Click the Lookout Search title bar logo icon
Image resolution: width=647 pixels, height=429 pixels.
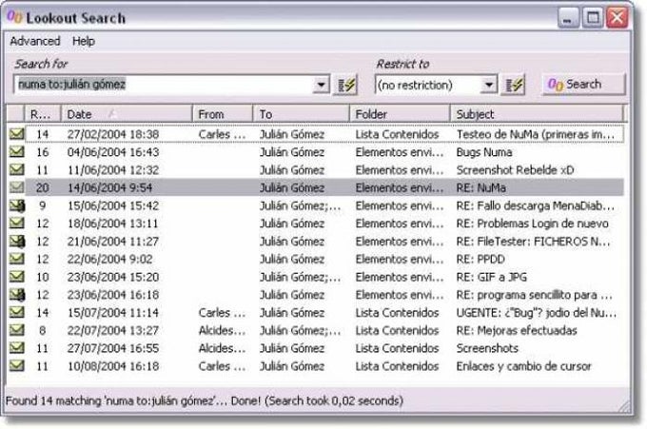coord(14,17)
